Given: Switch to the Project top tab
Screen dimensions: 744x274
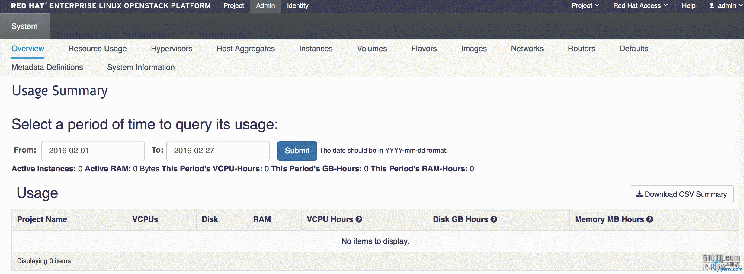Looking at the screenshot, I should [x=234, y=6].
